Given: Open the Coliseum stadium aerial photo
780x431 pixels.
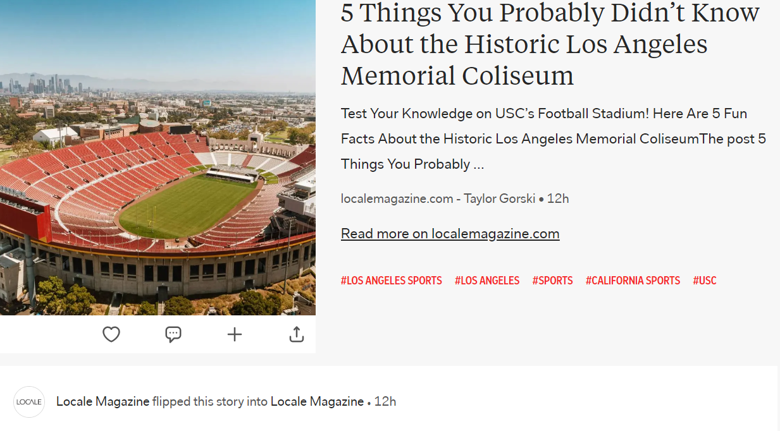Looking at the screenshot, I should point(158,157).
